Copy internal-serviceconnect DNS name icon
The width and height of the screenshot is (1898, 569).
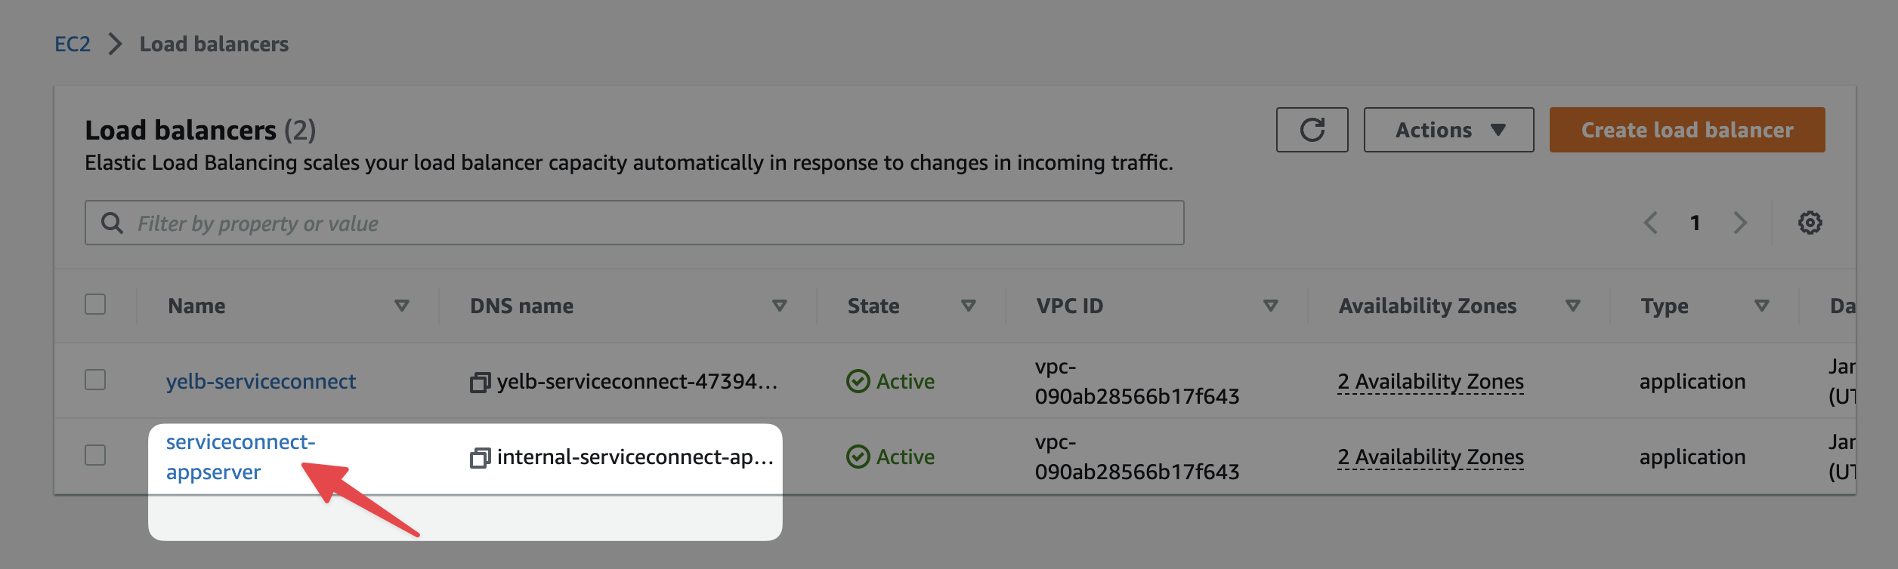click(480, 458)
